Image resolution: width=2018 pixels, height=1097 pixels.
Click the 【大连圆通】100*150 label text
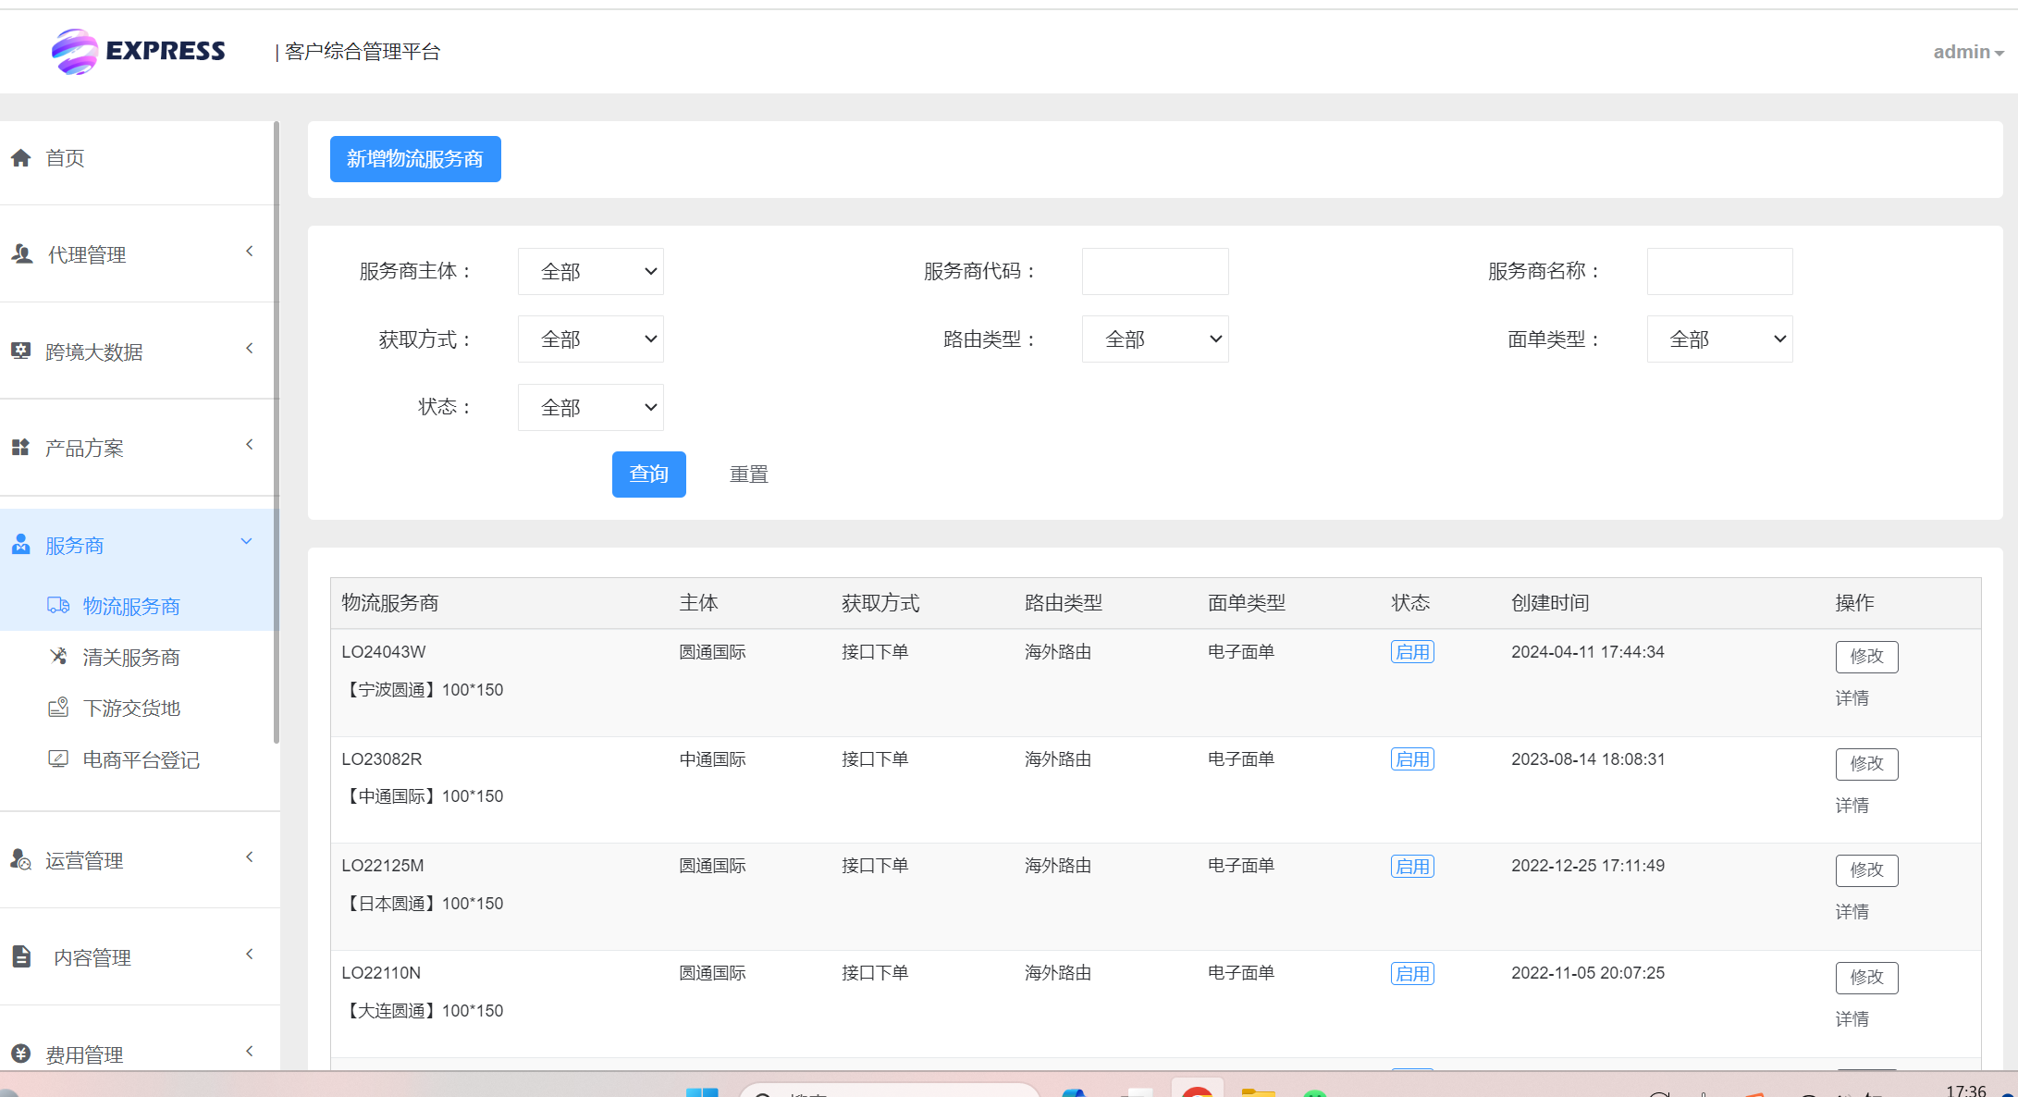coord(423,1011)
